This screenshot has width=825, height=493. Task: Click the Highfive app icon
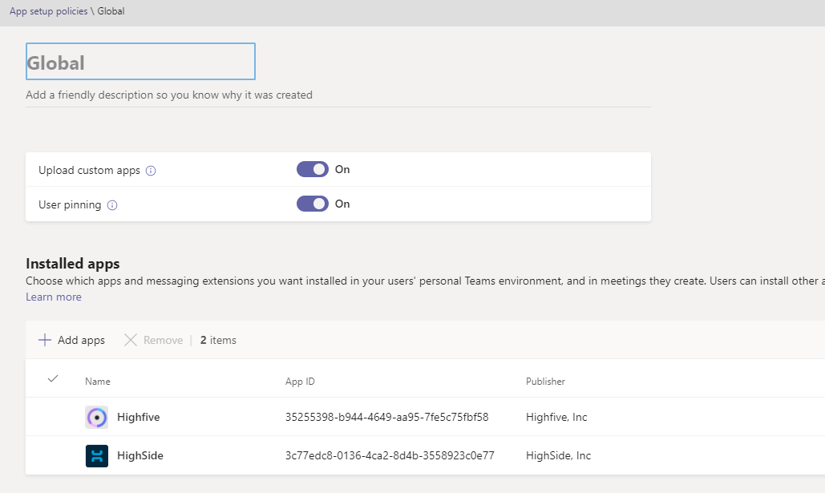click(x=96, y=417)
